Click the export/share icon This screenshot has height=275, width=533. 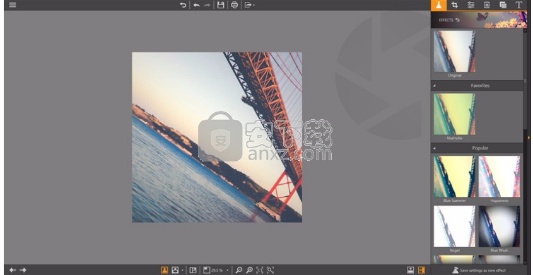click(x=248, y=5)
